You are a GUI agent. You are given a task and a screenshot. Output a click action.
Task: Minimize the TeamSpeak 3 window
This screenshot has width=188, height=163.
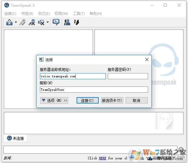click(x=152, y=5)
